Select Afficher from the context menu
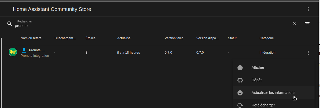320x108 pixels. (x=258, y=67)
